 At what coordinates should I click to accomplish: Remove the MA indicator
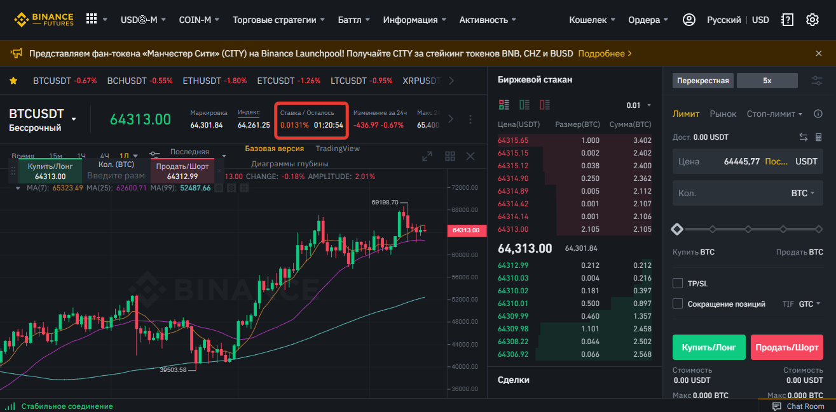click(x=243, y=188)
